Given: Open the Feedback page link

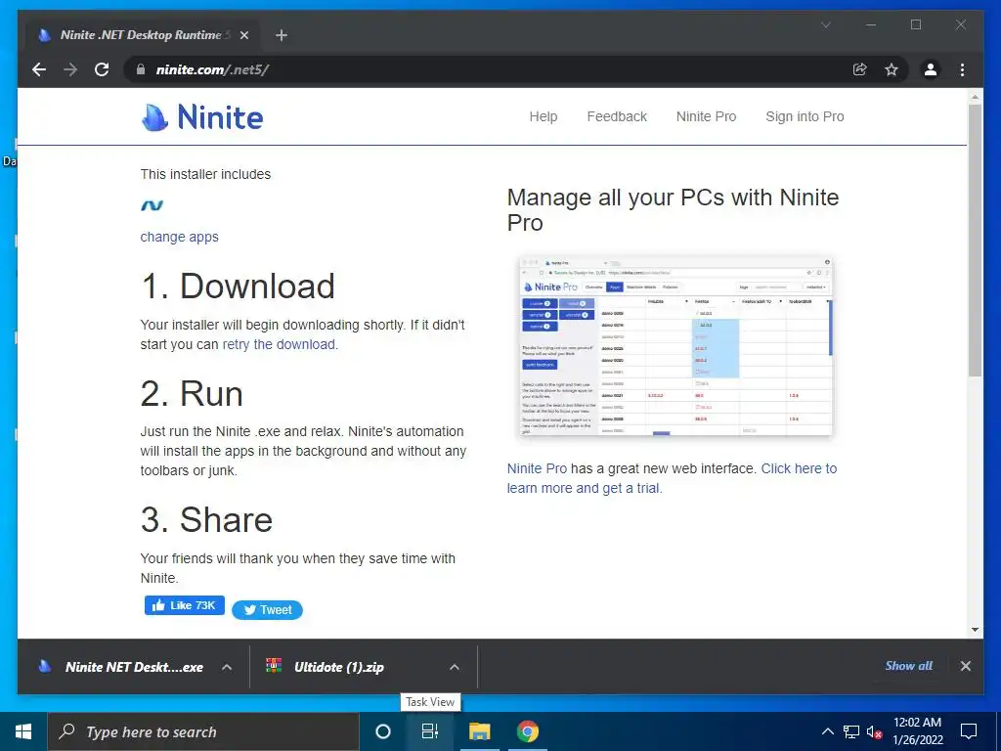Looking at the screenshot, I should (x=617, y=116).
